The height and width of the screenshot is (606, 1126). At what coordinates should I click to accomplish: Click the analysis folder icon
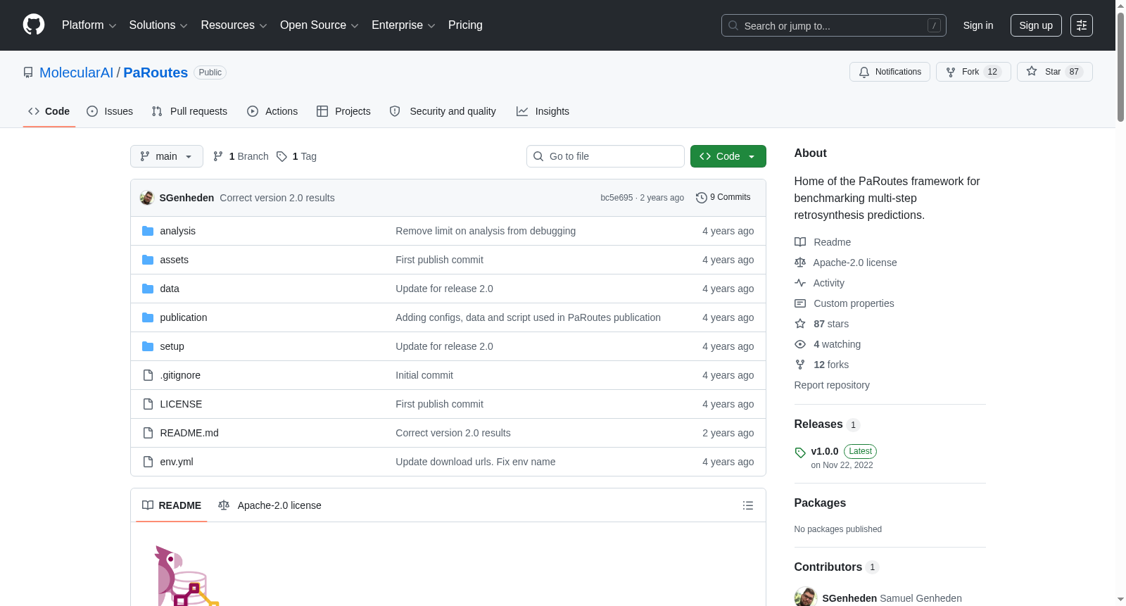click(148, 231)
